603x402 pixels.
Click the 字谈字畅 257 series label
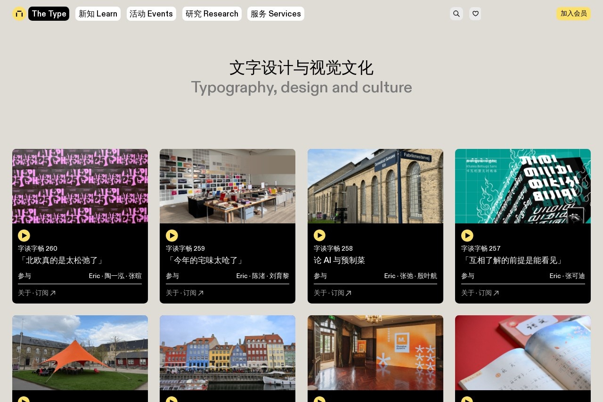click(481, 248)
